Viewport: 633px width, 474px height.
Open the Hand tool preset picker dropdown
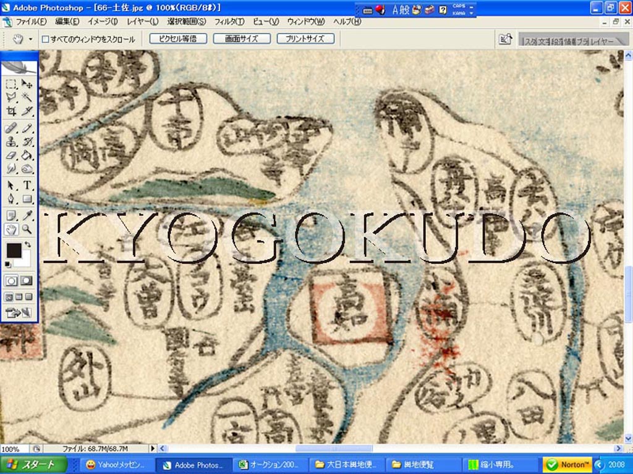(x=30, y=39)
